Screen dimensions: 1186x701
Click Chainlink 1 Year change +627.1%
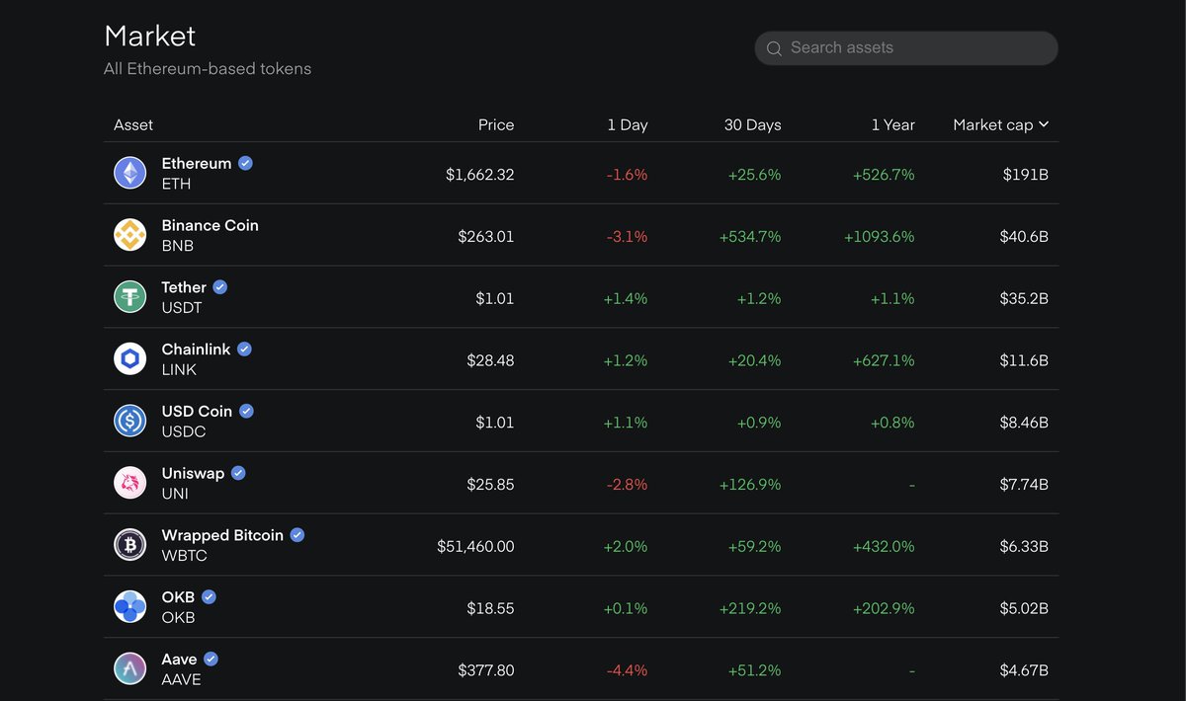(x=885, y=360)
